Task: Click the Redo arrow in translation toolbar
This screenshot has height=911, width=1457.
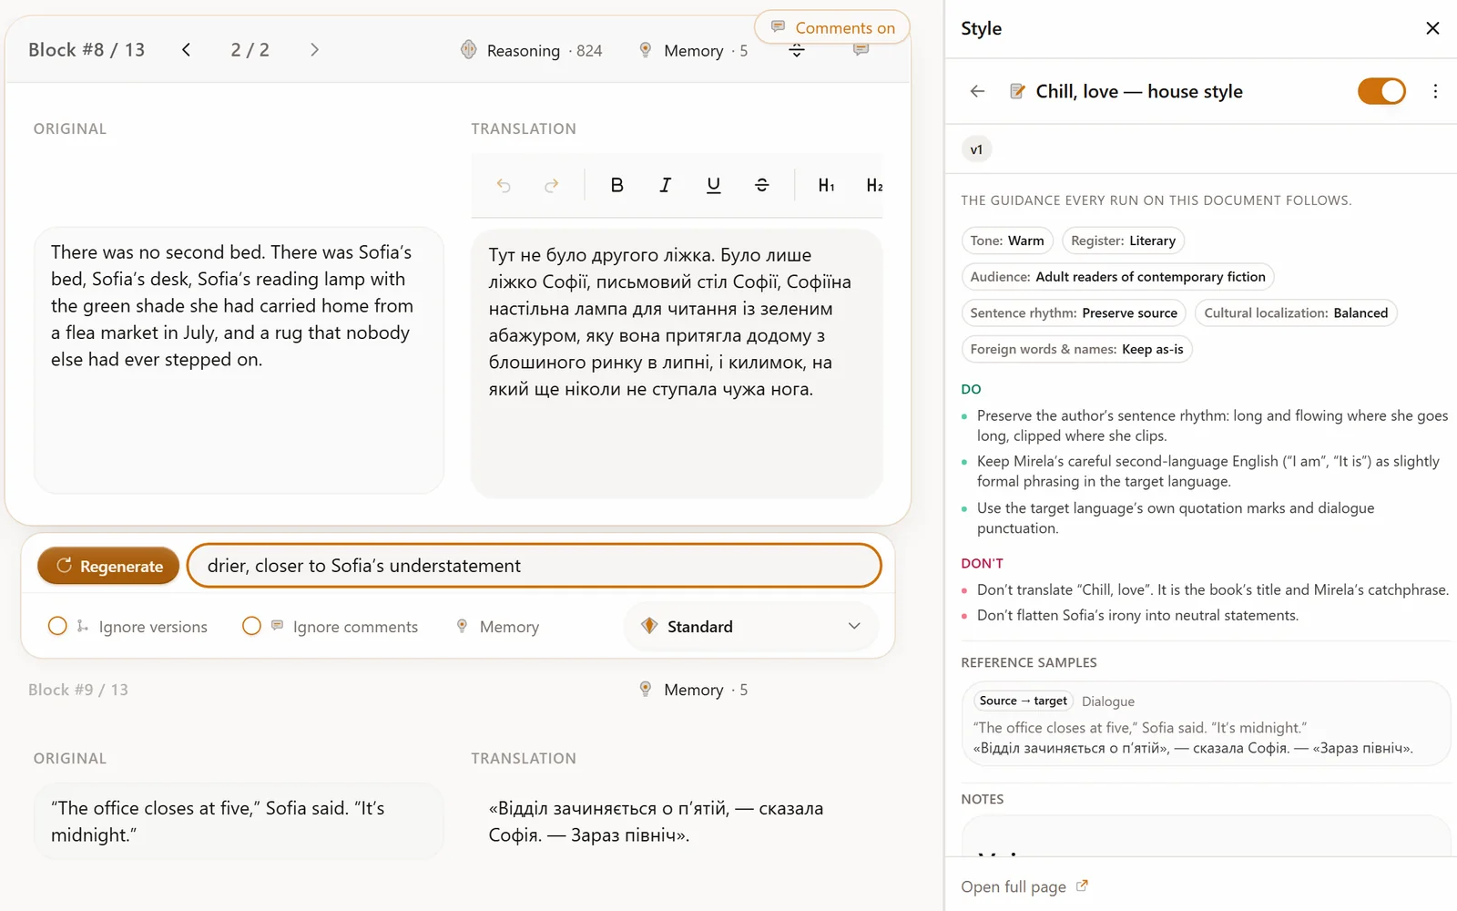Action: click(x=551, y=186)
